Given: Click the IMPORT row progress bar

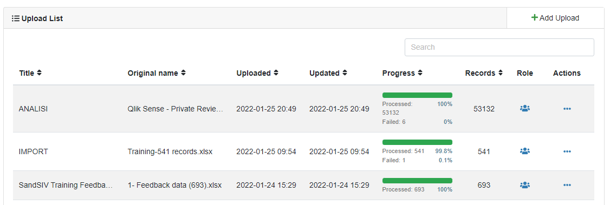Looking at the screenshot, I should [x=417, y=142].
